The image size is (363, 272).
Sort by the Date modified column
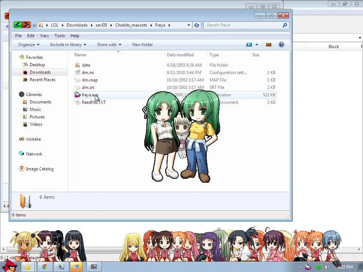[x=180, y=55]
